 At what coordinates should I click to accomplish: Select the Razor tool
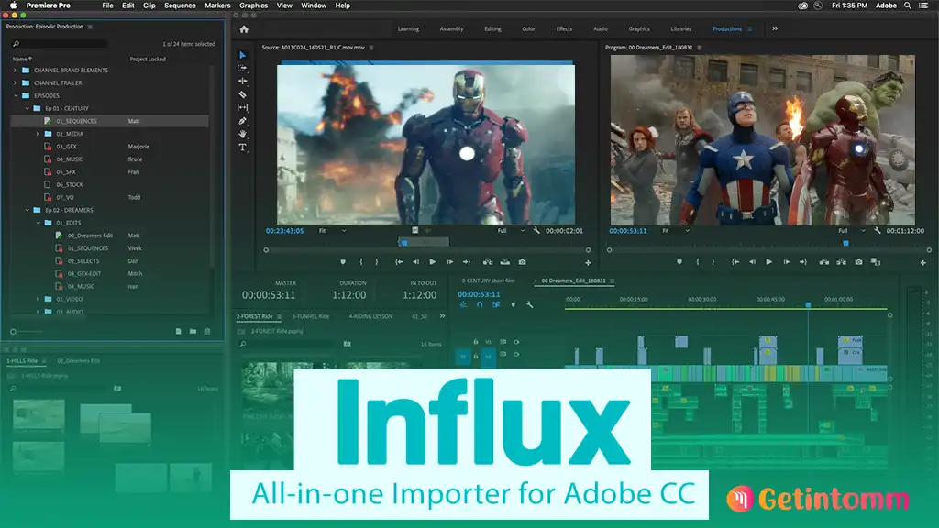coord(242,94)
